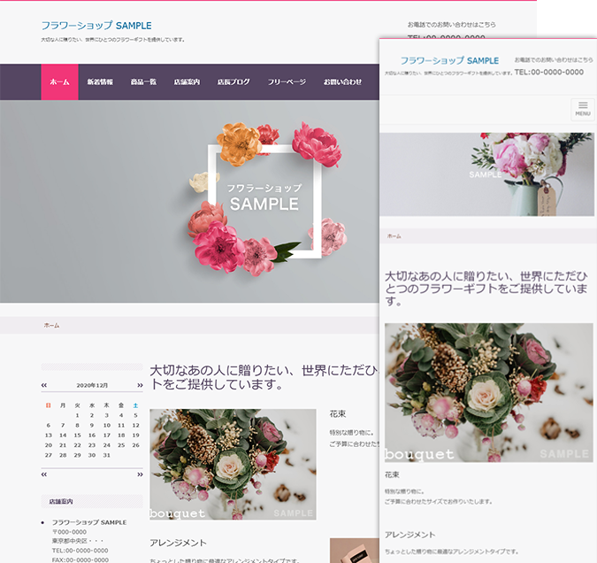Go to previous month in calendar header
Viewport: 597px width, 563px height.
[x=44, y=385]
